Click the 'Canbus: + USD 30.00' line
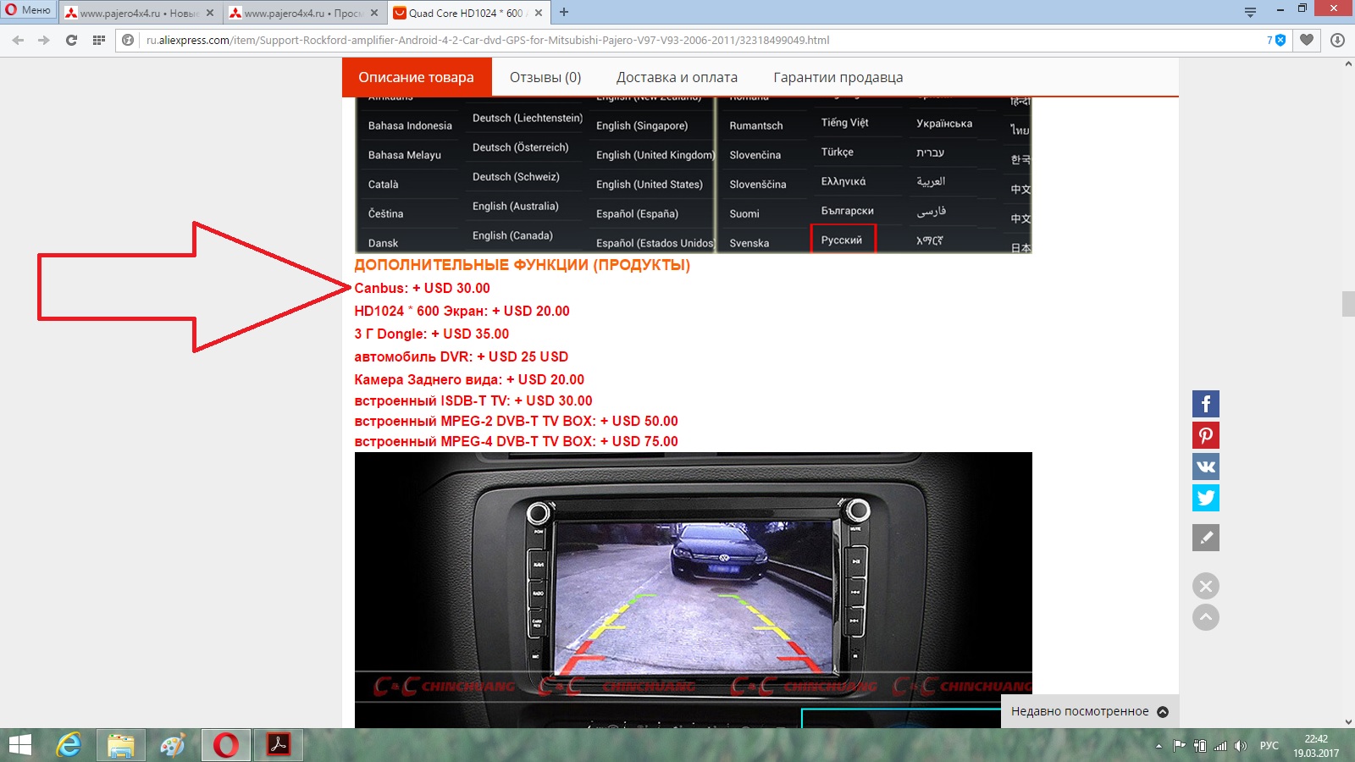Image resolution: width=1355 pixels, height=762 pixels. pos(422,288)
